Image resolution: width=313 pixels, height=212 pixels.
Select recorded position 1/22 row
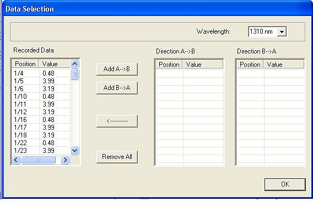(x=41, y=143)
